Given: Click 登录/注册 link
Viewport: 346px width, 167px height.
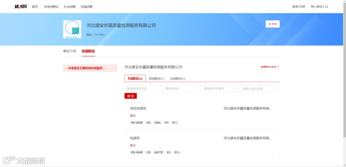Looking at the screenshot, I should tap(299, 7).
